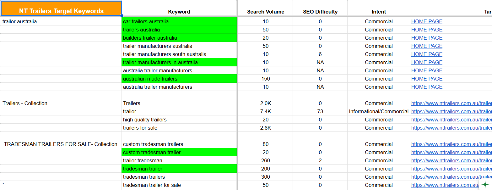
Task: Select the green 'custom tradesman trailer' cell
Action: [179, 152]
